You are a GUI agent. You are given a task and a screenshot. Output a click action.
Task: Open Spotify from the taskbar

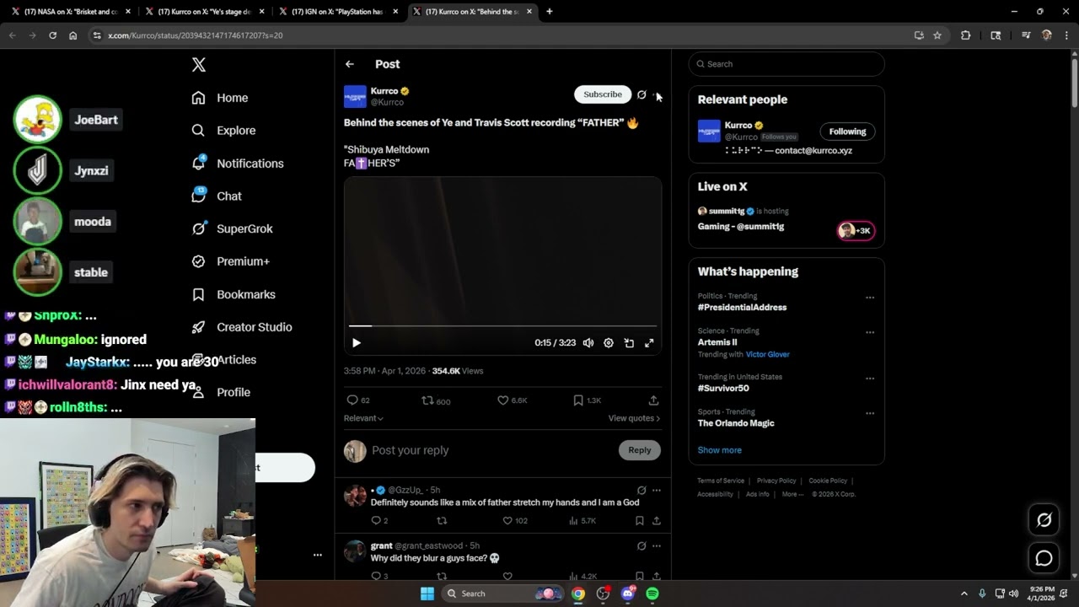(x=652, y=594)
